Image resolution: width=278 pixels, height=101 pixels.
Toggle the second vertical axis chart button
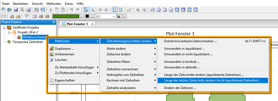[x=121, y=10]
